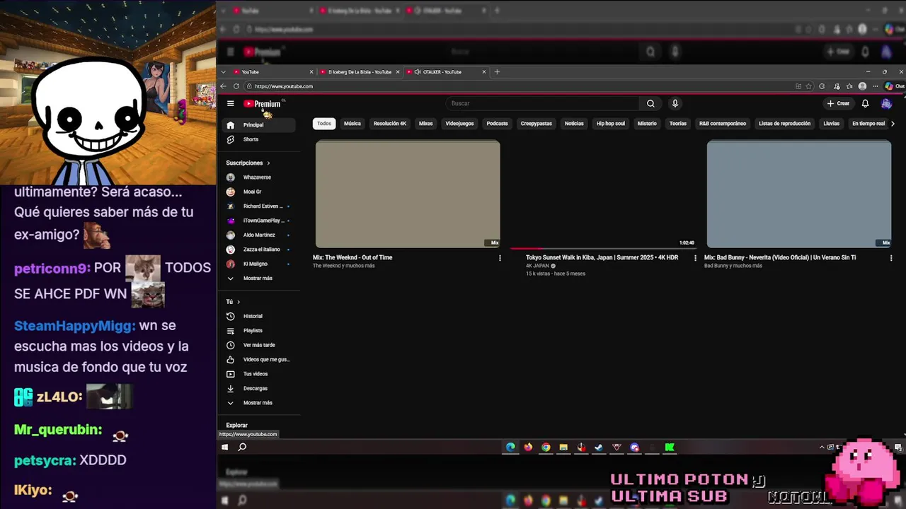
Task: Open Bad Bunny Neverita mix thumbnail
Action: (x=799, y=194)
